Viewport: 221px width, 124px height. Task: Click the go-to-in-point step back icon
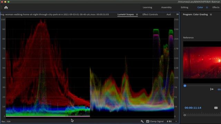212,89
